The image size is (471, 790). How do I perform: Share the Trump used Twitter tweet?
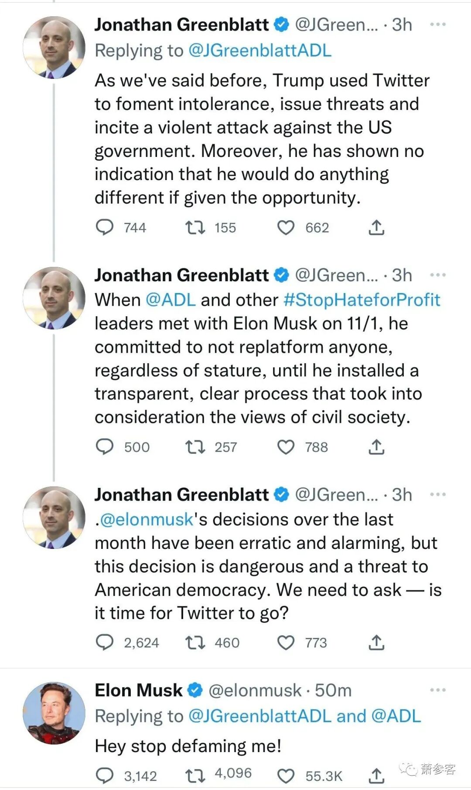tap(376, 228)
